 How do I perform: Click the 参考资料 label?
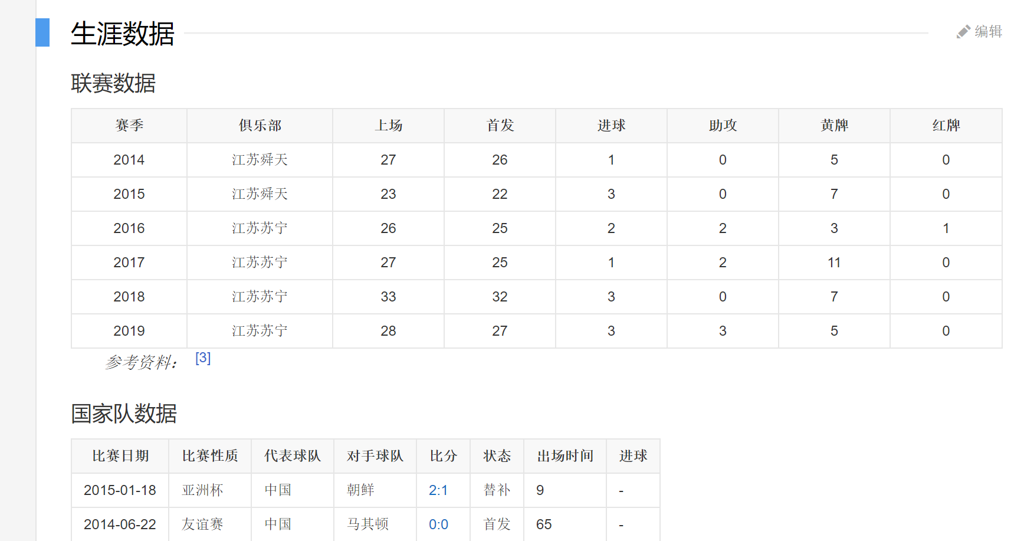tap(140, 362)
